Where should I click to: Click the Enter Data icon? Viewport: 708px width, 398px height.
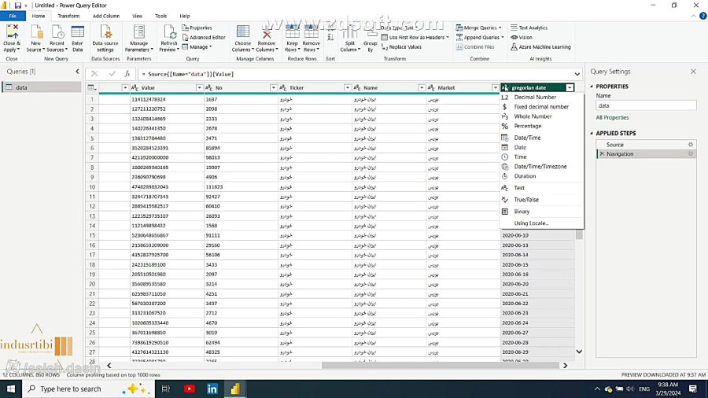pos(78,39)
